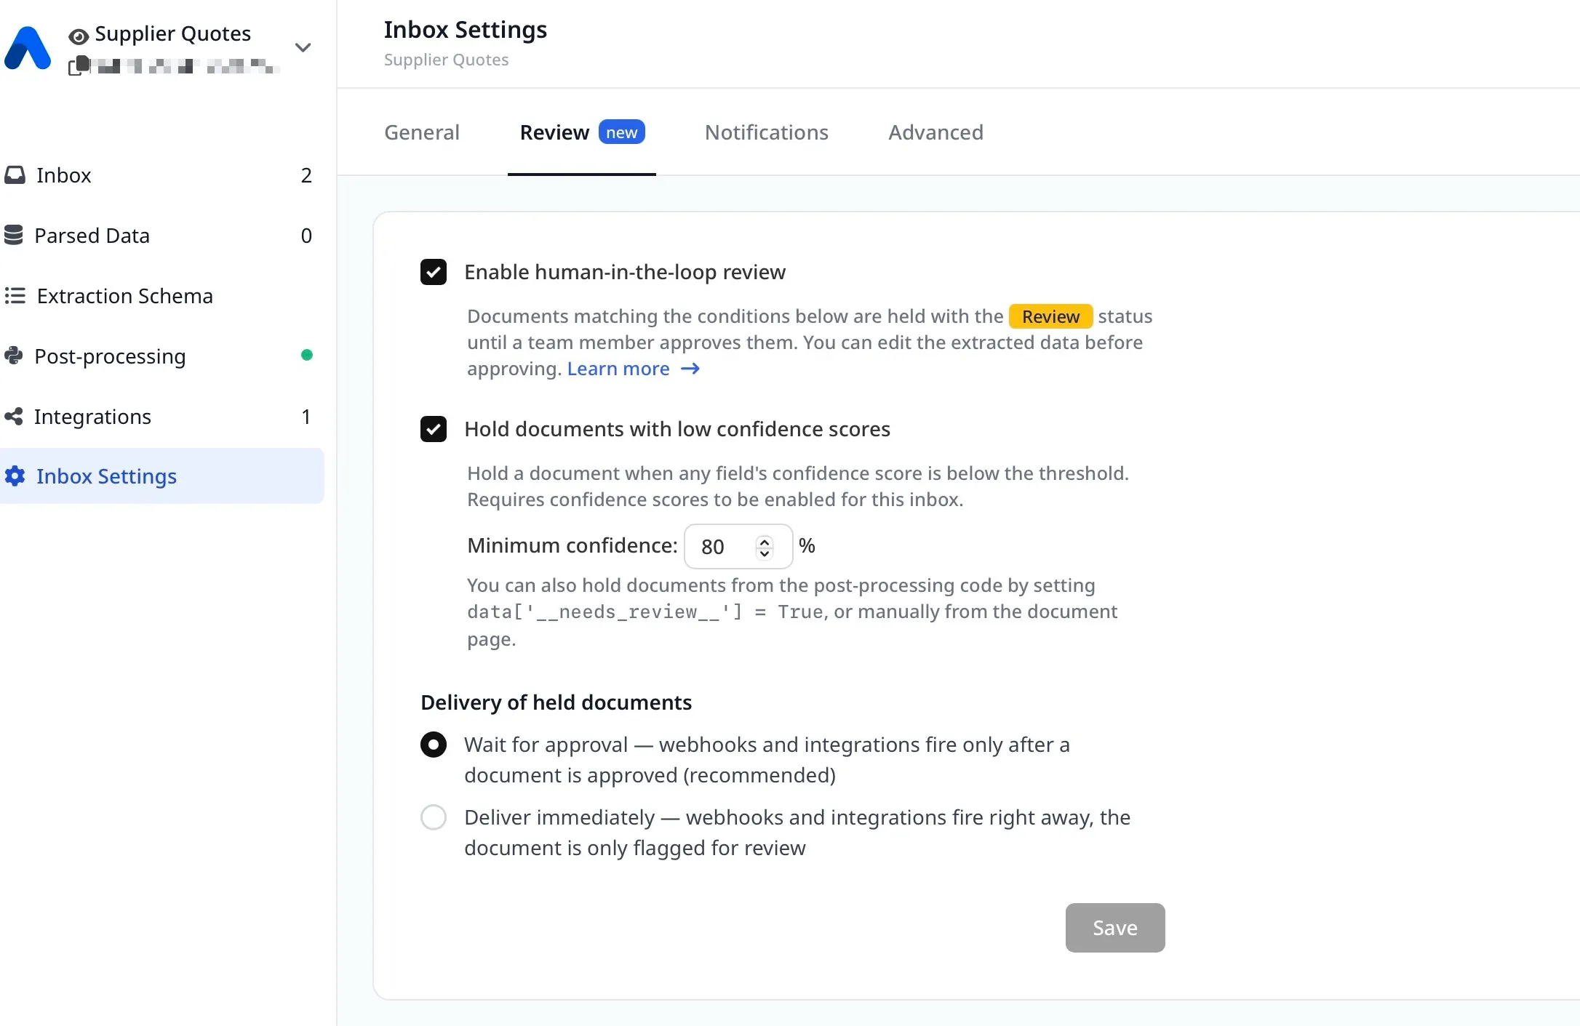
Task: Click the Learn more link
Action: coord(619,369)
